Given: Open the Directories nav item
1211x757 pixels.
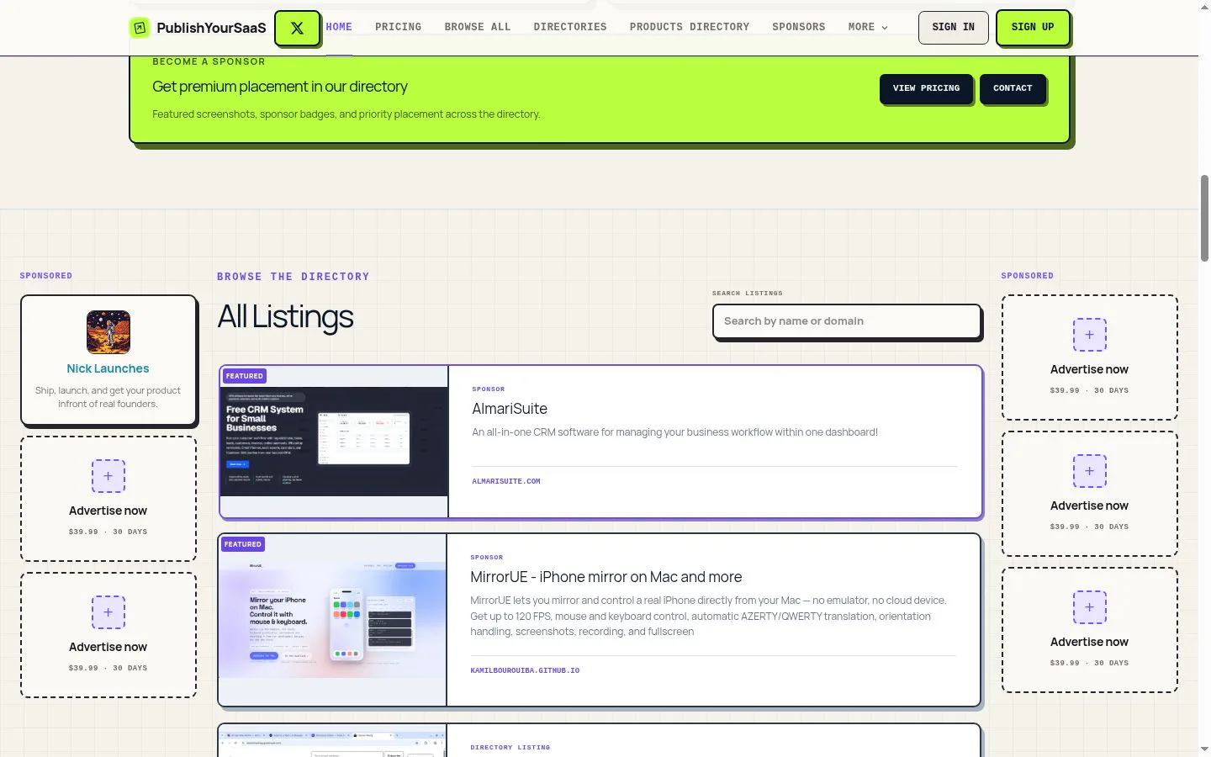Looking at the screenshot, I should (x=570, y=27).
